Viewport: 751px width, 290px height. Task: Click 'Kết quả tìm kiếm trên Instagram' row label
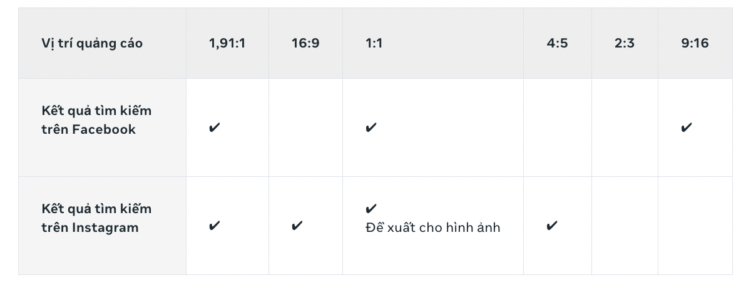coord(96,218)
